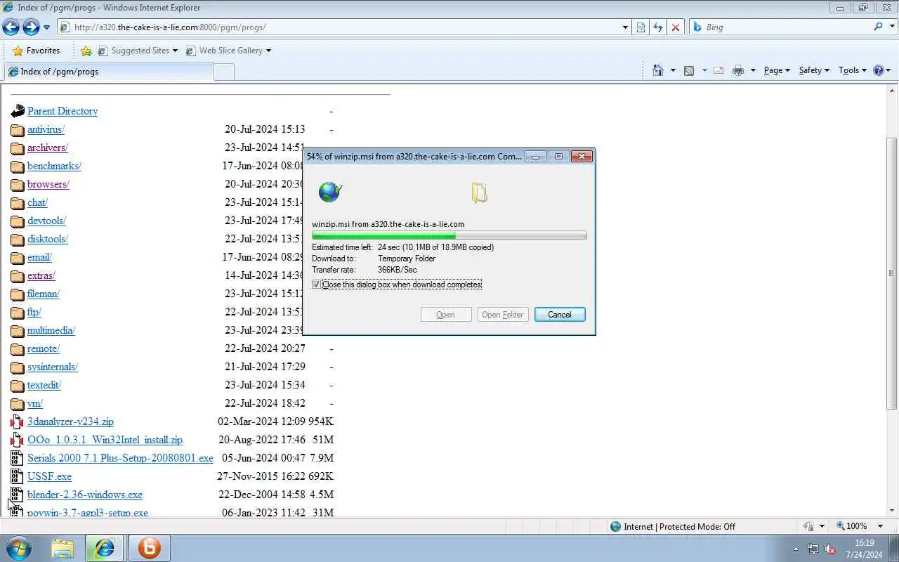The width and height of the screenshot is (899, 562).
Task: Click the disabled Open Folder button
Action: click(502, 315)
